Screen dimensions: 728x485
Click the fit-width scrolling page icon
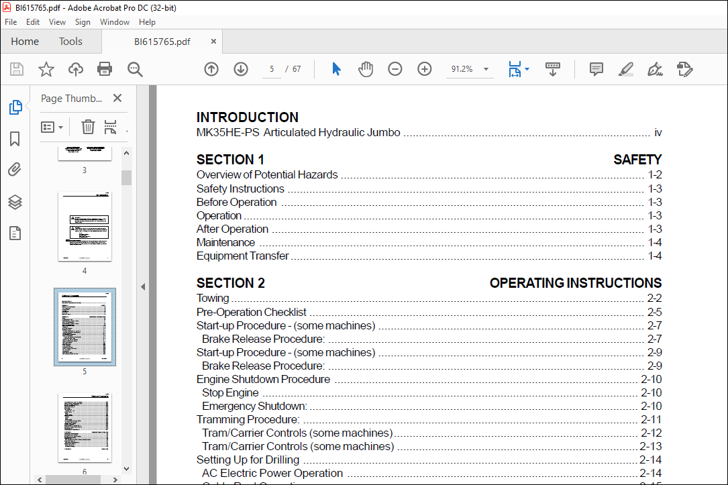point(515,69)
